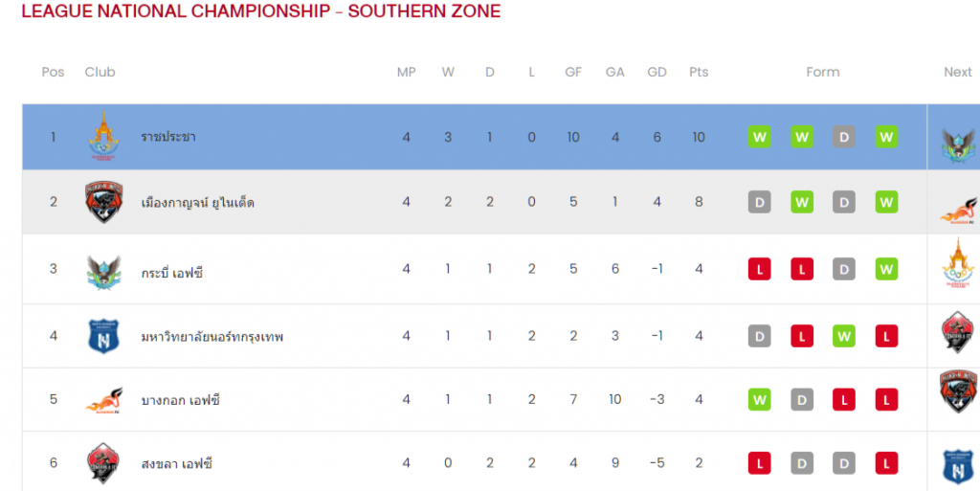Open the กระบี่ เอฟซี eagle logo
The width and height of the screenshot is (980, 491).
[103, 273]
